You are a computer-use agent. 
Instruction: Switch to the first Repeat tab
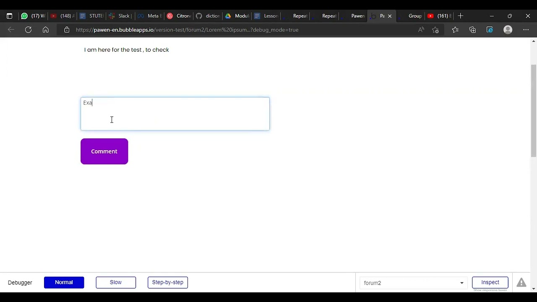(295, 16)
